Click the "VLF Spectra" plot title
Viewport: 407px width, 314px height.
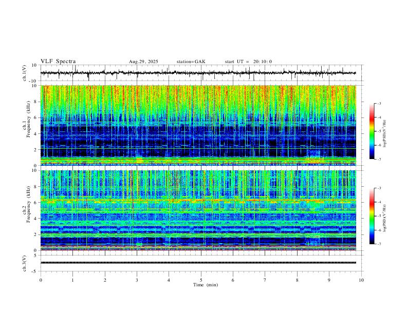(58, 62)
